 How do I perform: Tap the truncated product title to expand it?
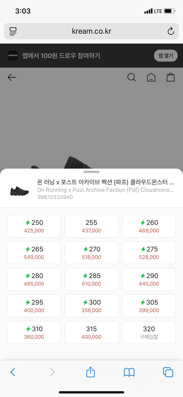[105, 182]
